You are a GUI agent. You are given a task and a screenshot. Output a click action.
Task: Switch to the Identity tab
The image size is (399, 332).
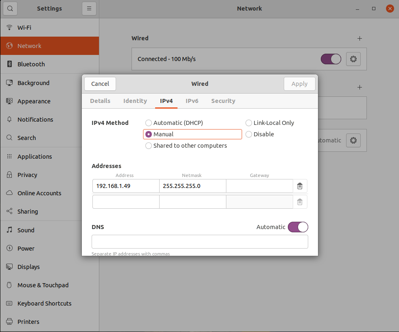coord(135,101)
